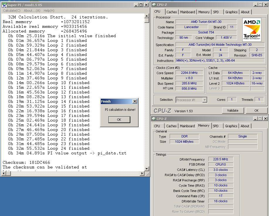Viewport: 269px width, 216px height.
Task: Click OK button in upper CPU-Z window
Action: click(x=256, y=110)
